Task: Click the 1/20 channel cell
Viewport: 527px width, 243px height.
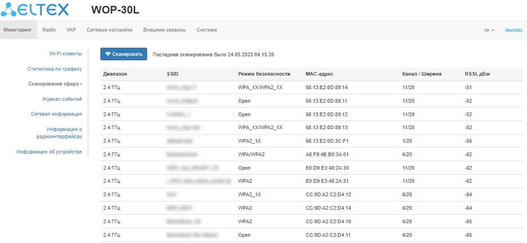Action: click(407, 141)
